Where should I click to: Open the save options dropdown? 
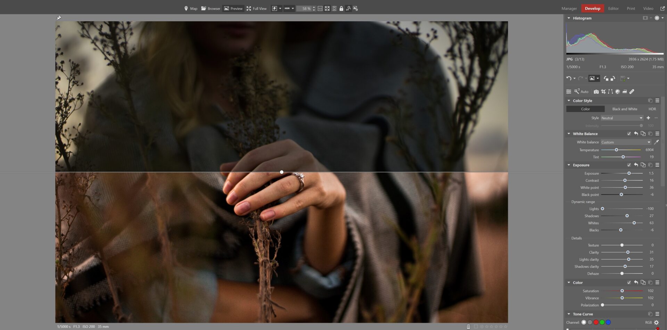point(628,78)
